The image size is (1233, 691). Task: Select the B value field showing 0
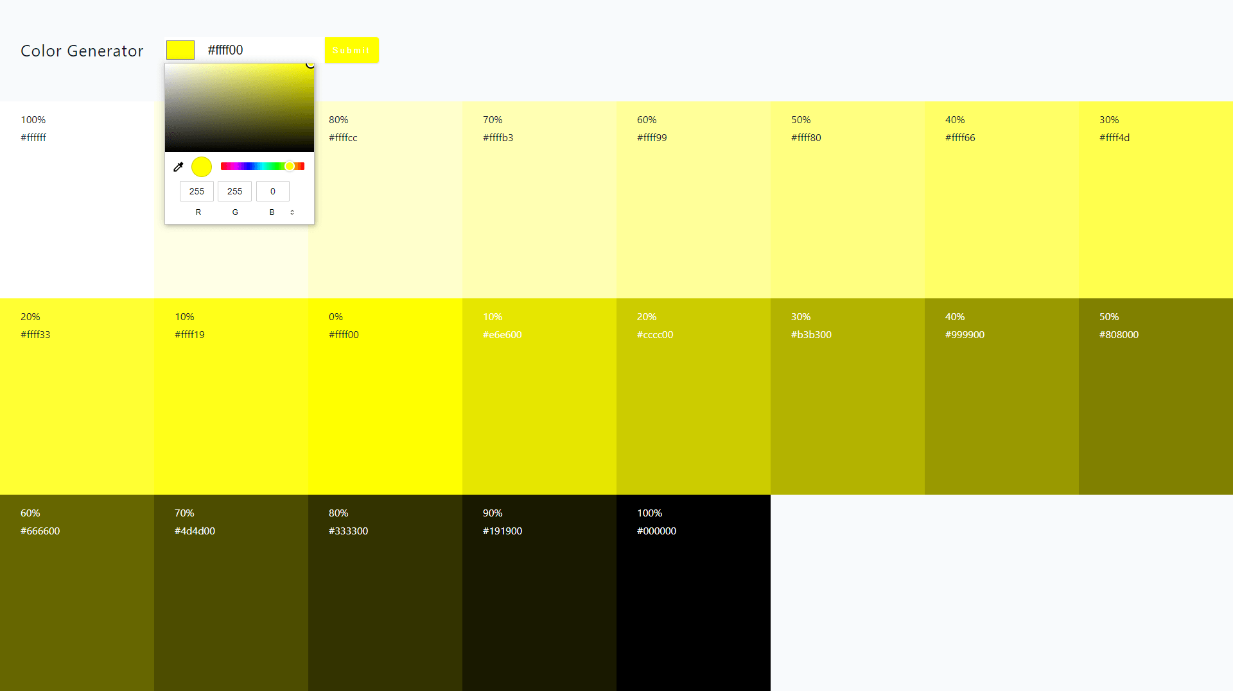click(273, 191)
